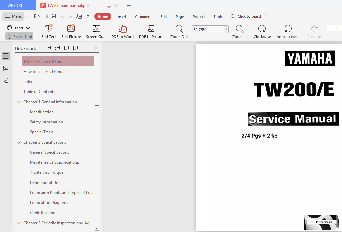This screenshot has width=342, height=232.
Task: Open the 'Special Tools' bookmark
Action: [x=41, y=132]
